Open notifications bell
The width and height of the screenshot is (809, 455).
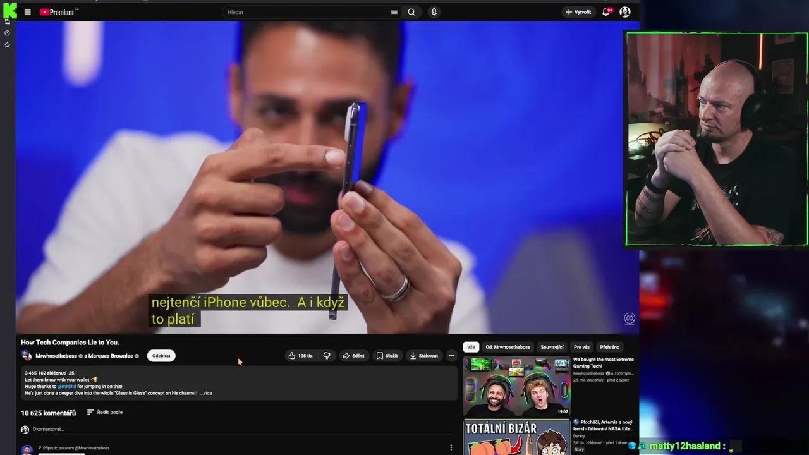[x=606, y=12]
